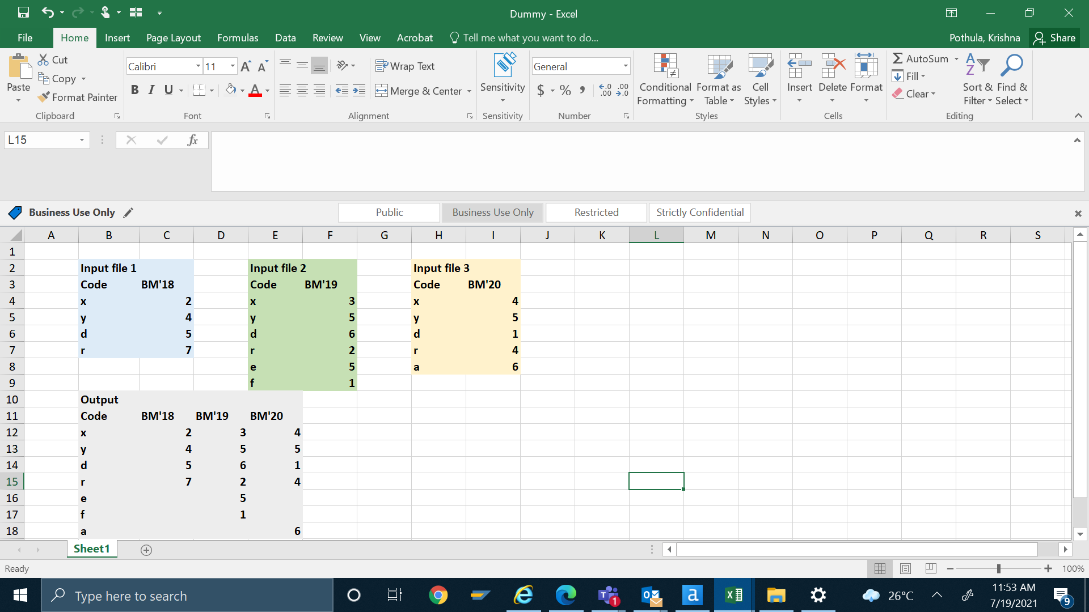Expand the General number format dropdown
The width and height of the screenshot is (1089, 612).
pyautogui.click(x=626, y=66)
